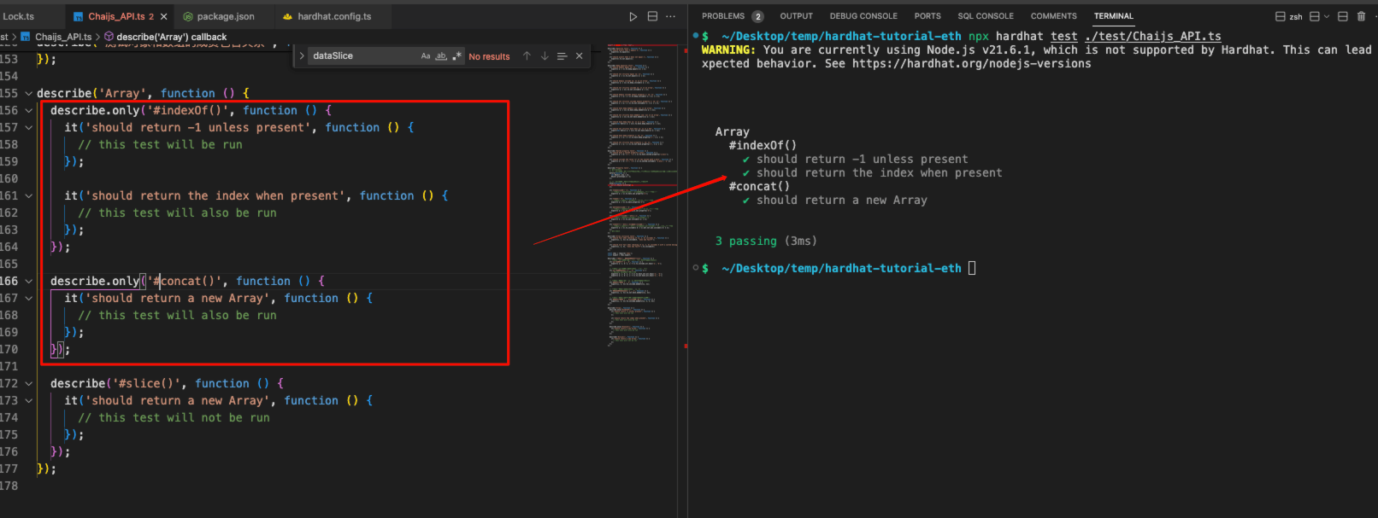Click the terminal prompt cursor on last line
The width and height of the screenshot is (1378, 518).
pos(972,268)
